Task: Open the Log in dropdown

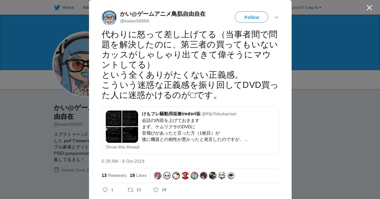Action: 313,8
